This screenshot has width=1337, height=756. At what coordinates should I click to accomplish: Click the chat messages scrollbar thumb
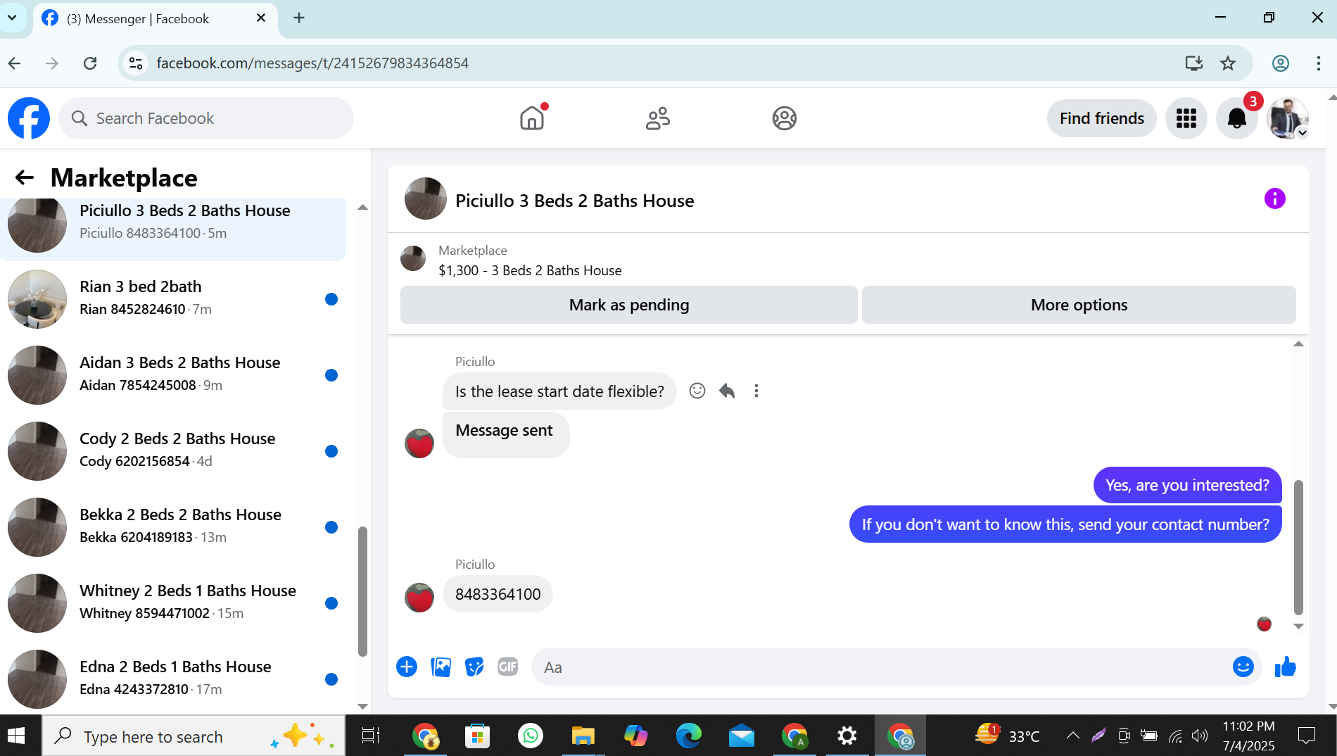tap(1298, 548)
